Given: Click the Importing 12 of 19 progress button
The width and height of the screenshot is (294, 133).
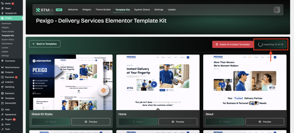Looking at the screenshot, I should [270, 45].
